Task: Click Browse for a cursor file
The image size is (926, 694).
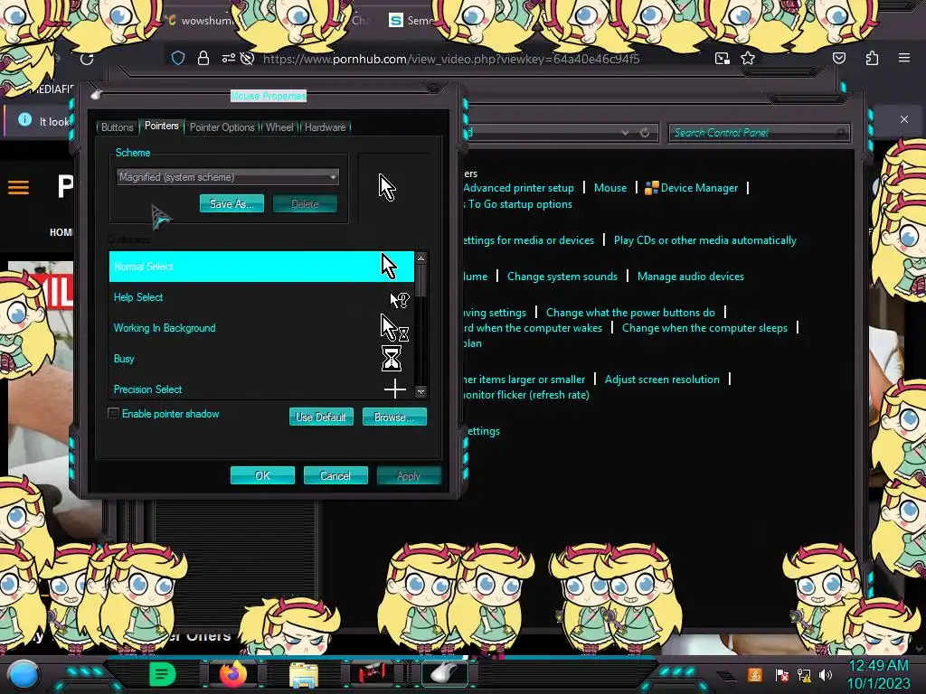Action: pyautogui.click(x=394, y=417)
